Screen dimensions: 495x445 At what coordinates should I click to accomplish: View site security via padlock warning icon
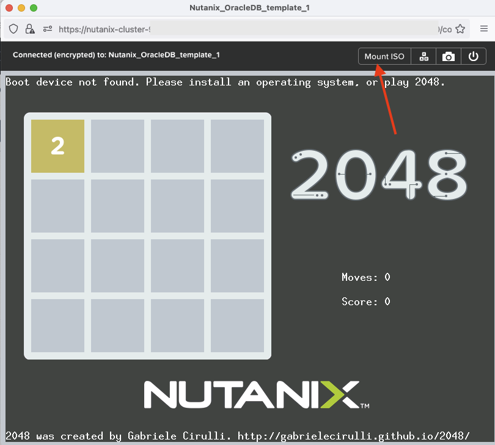[x=30, y=29]
